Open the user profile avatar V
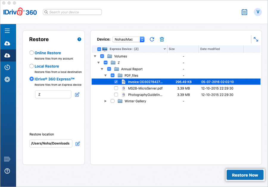Image resolution: width=268 pixels, height=187 pixels. 258,12
